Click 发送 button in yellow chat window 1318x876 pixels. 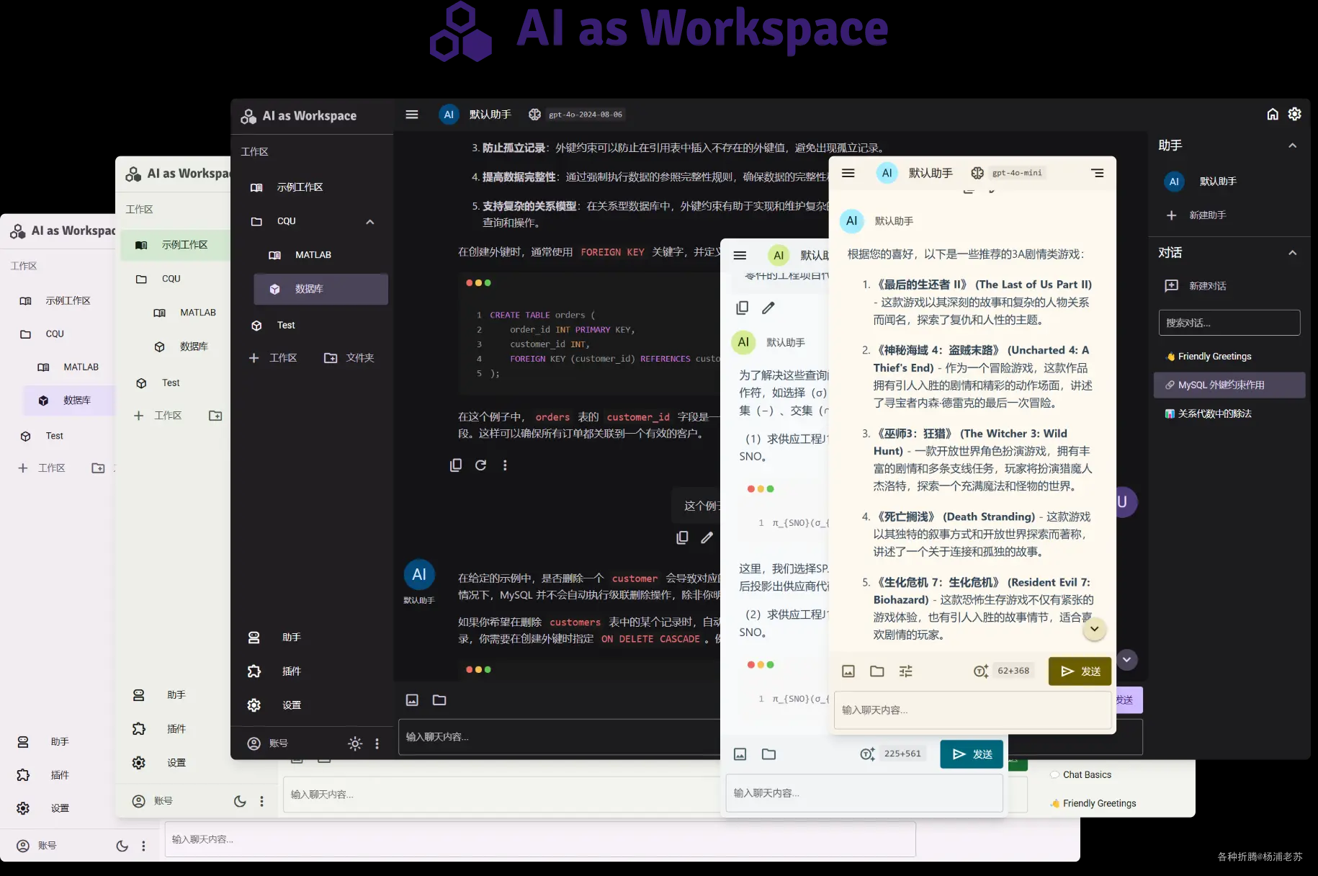[x=1080, y=671]
